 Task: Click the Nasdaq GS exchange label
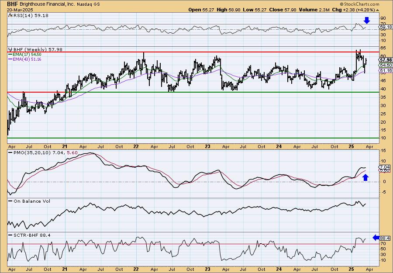coord(89,4)
